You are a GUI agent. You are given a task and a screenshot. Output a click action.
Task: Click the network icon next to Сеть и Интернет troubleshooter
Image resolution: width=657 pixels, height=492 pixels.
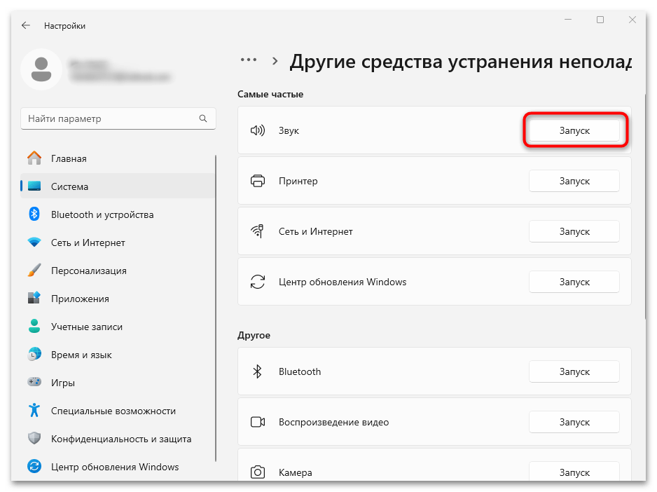258,231
